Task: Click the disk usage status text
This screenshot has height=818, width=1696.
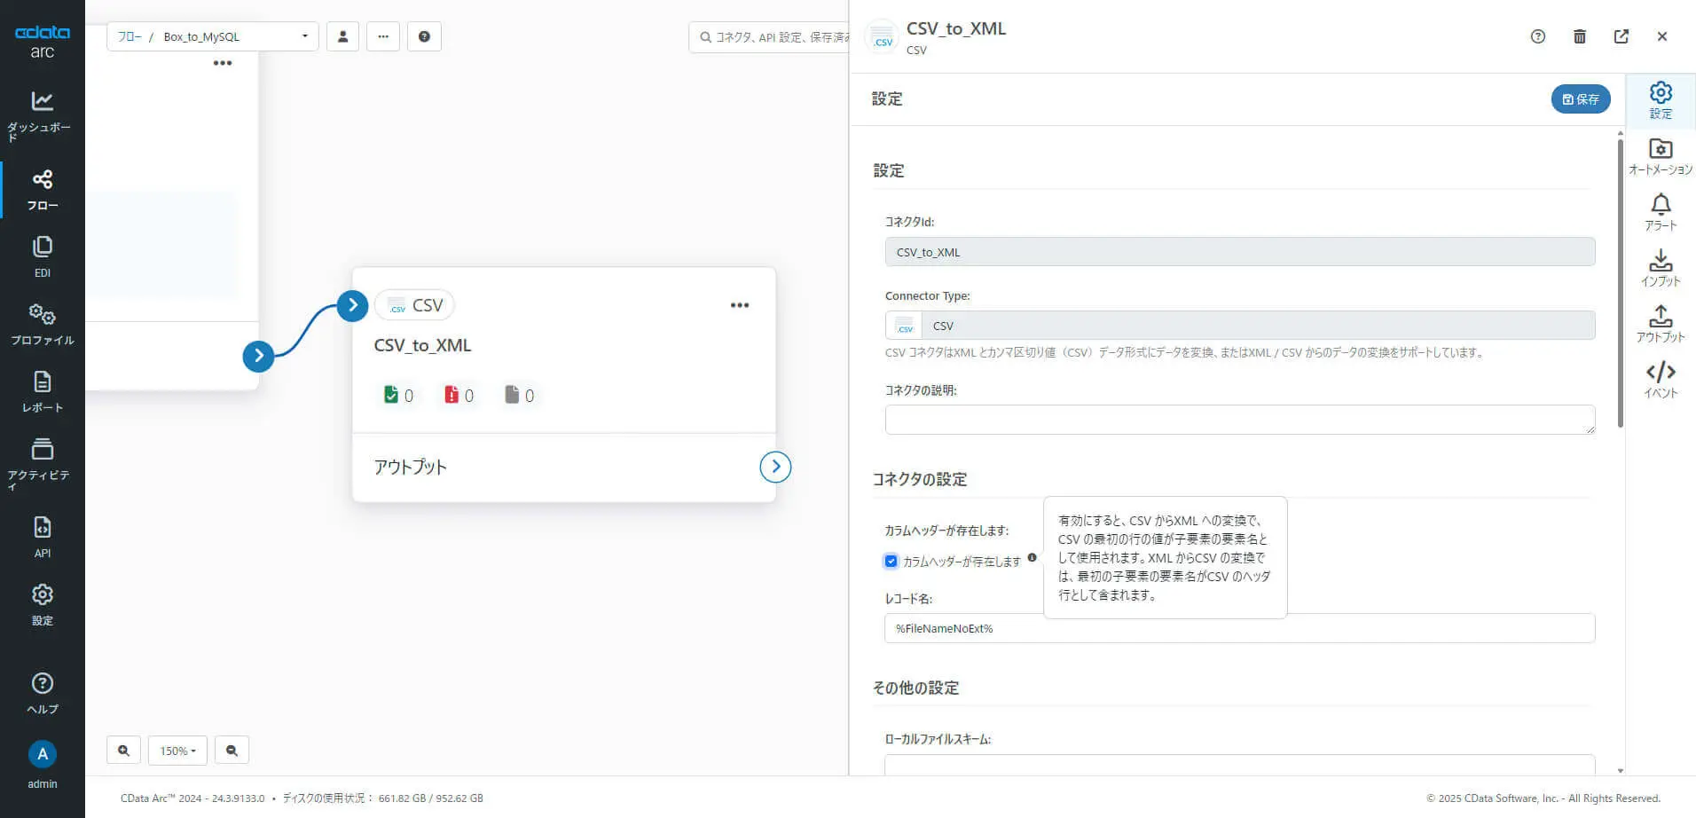Action: coord(383,798)
